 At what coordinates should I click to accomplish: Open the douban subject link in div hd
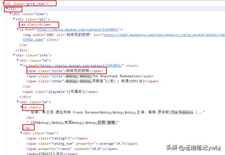click(x=82, y=66)
